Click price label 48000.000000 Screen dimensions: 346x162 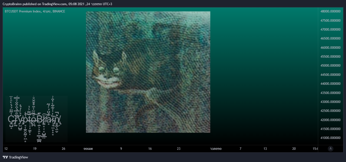click(330, 11)
